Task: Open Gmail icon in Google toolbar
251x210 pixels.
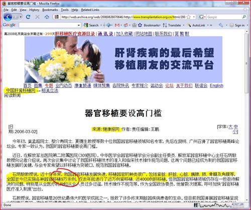Action: click(x=117, y=25)
